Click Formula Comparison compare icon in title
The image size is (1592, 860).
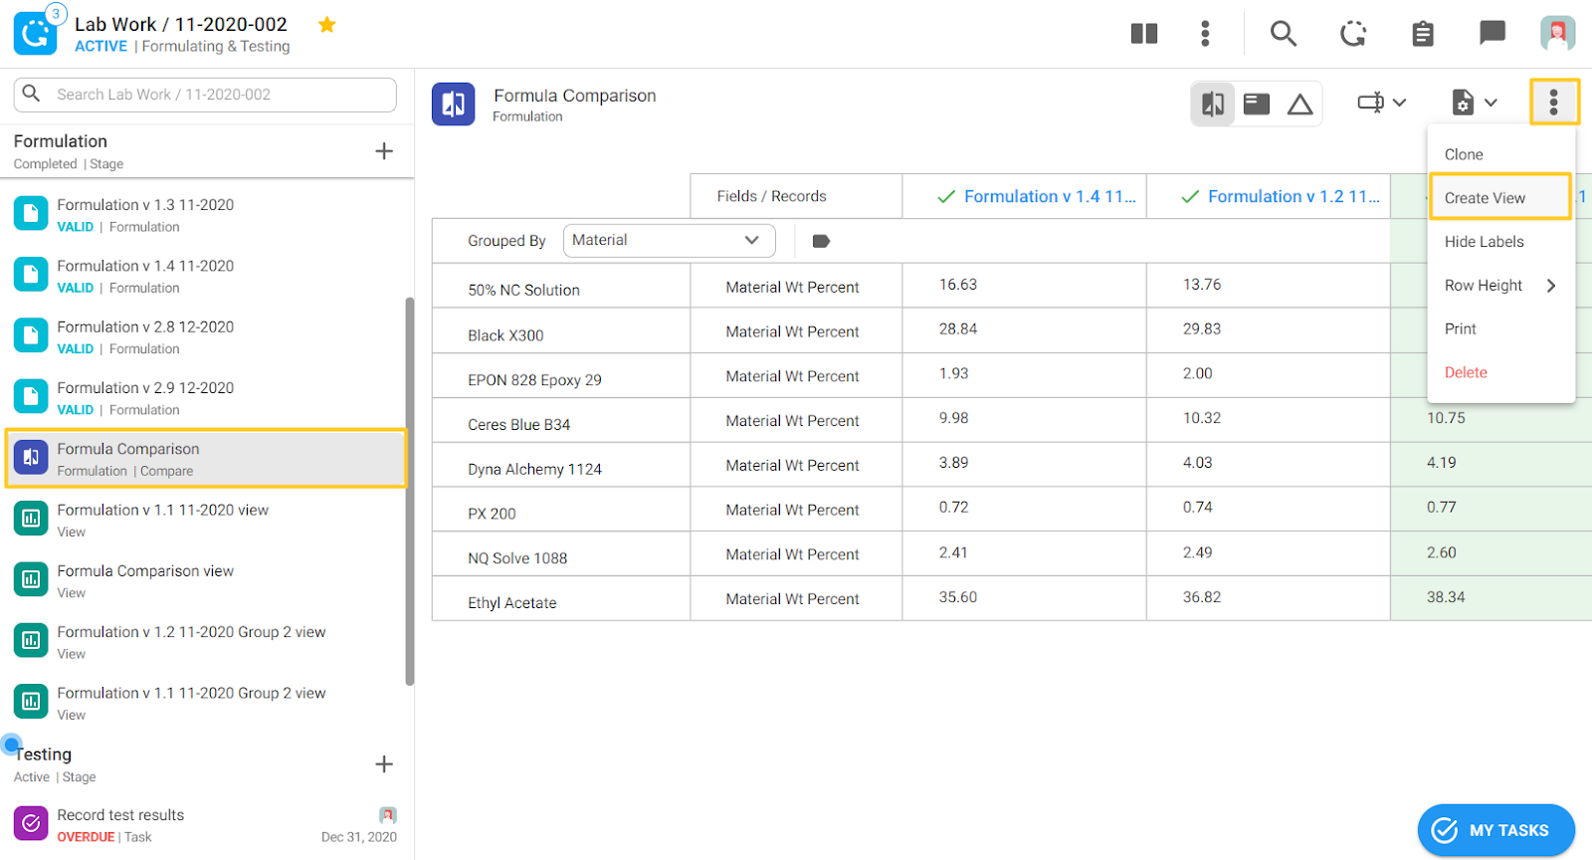coord(454,104)
